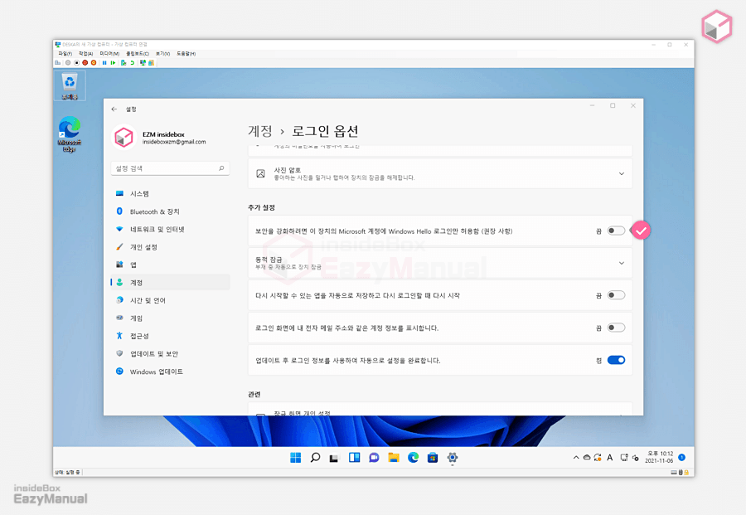Click input language A indicator
This screenshot has width=746, height=515.
point(610,458)
